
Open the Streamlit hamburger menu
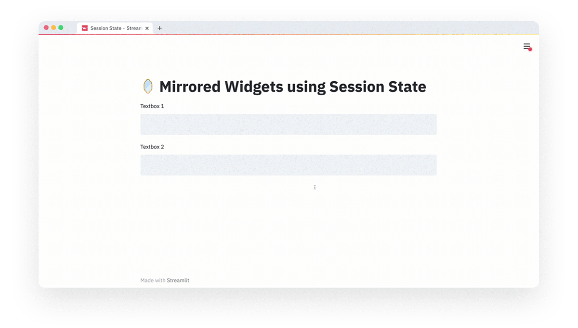[526, 46]
